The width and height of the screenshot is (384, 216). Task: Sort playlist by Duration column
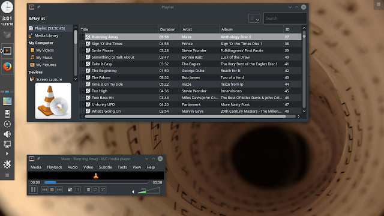point(169,29)
